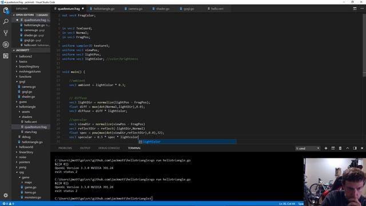Select the terminal dropdown showing 1: cmd
The width and height of the screenshot is (366, 206).
(308, 149)
